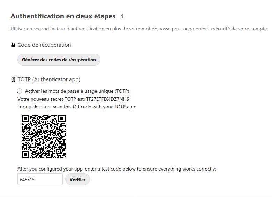
Task: Focus the test code field containing 645315
Action: coord(40,179)
